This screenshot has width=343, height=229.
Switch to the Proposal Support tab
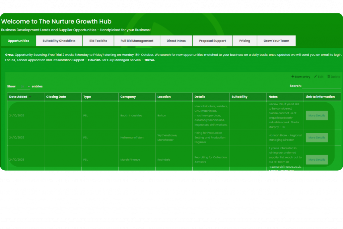(x=212, y=41)
